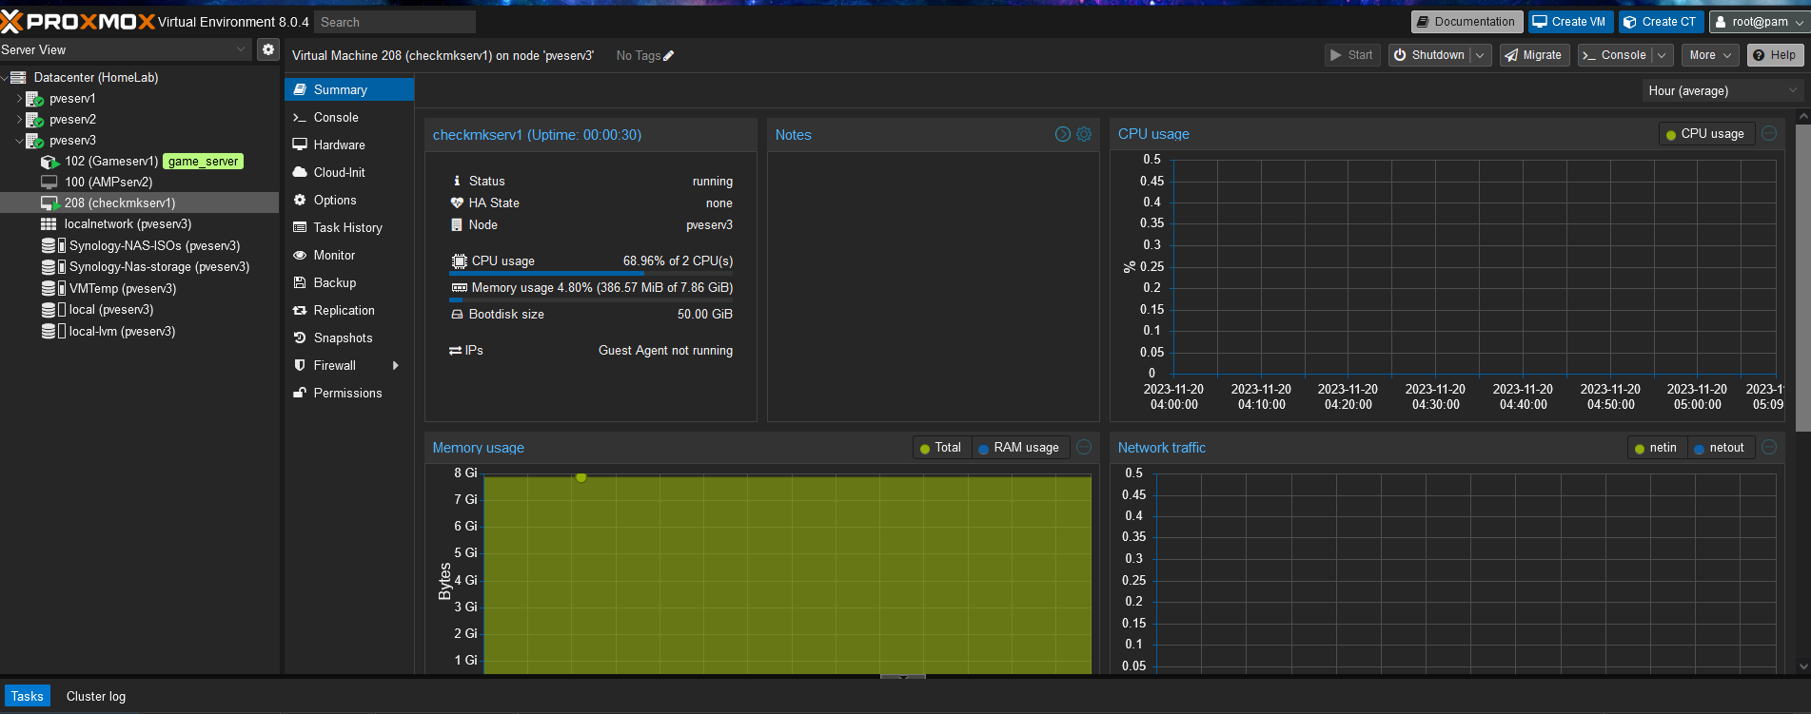Click the Help button
1811x714 pixels.
1775,55
